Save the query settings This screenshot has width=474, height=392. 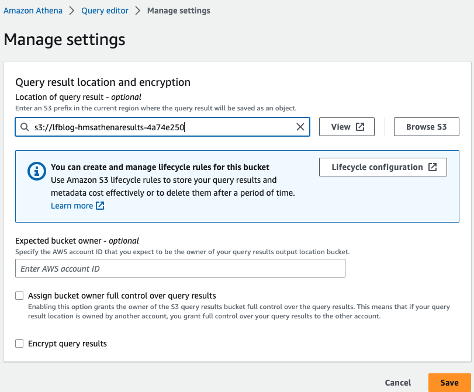[x=449, y=383]
